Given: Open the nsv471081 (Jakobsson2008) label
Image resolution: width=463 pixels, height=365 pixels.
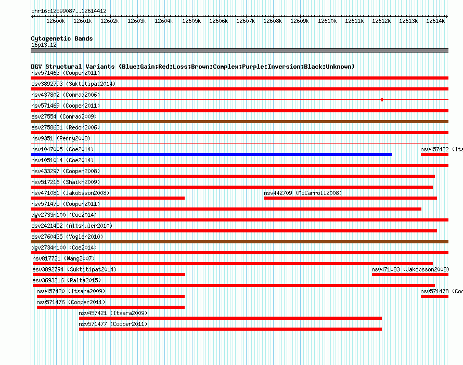Looking at the screenshot, I should pos(70,193).
